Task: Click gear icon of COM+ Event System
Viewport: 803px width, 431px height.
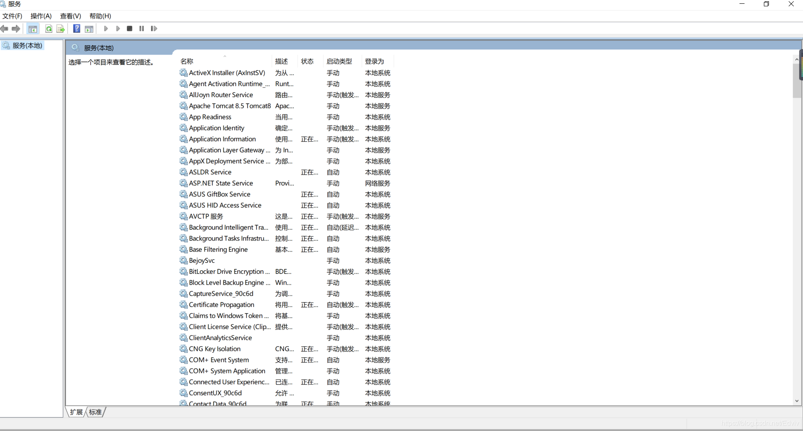Action: (x=183, y=360)
